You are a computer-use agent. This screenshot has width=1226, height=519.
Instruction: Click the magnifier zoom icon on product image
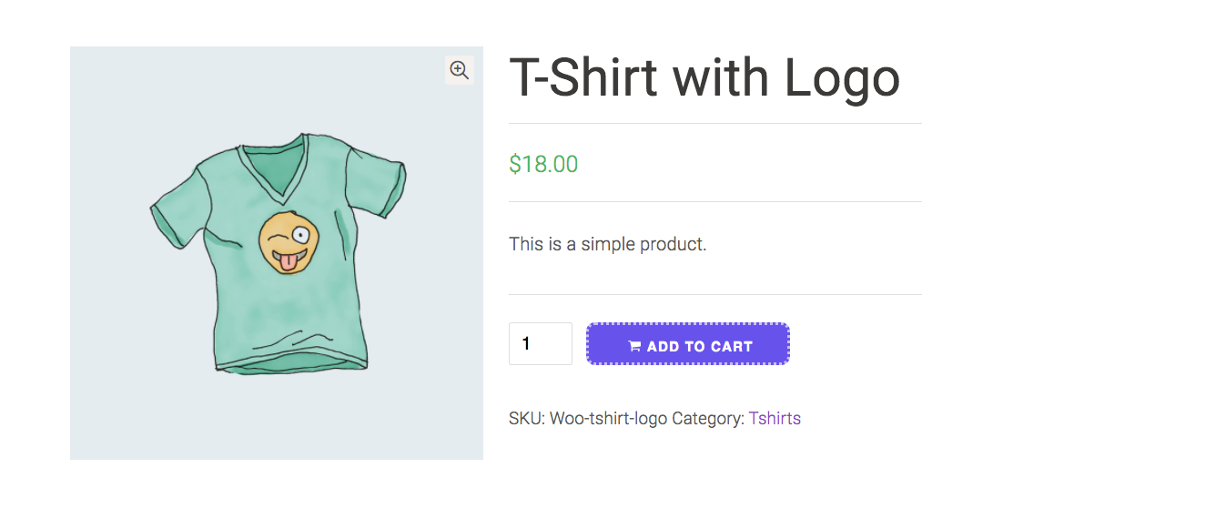pos(459,70)
